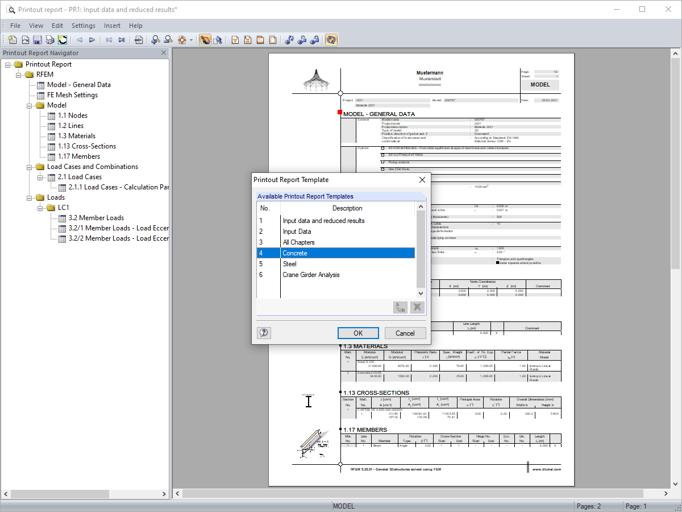682x512 pixels.
Task: Select the 'Steel' template row
Action: click(x=336, y=264)
